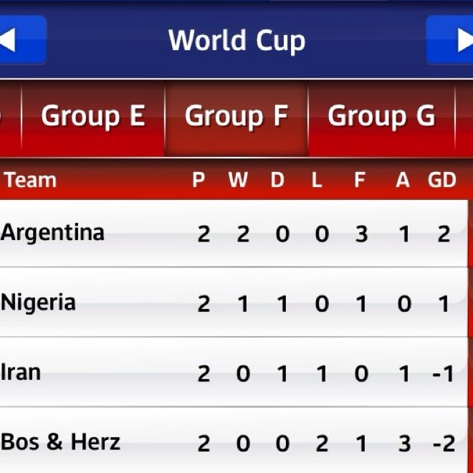The width and height of the screenshot is (473, 473).
Task: Select the Group F tab
Action: [x=236, y=116]
